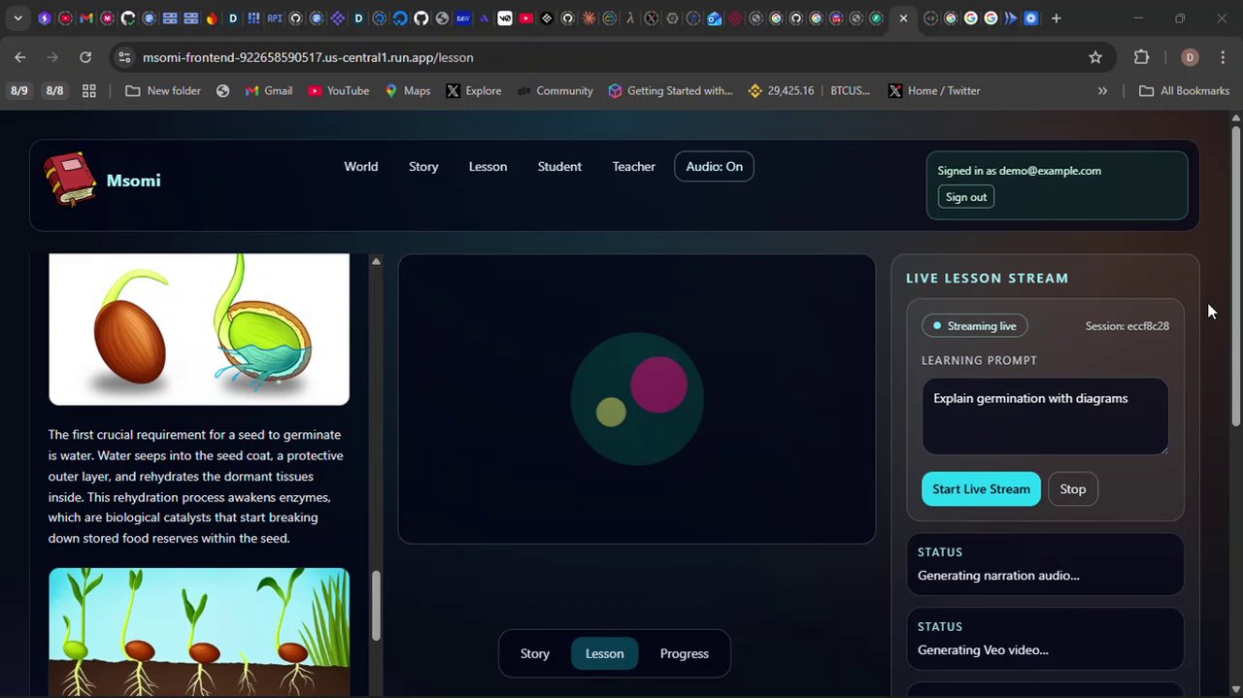Click the lesson panel scrollbar thumb

(376, 606)
